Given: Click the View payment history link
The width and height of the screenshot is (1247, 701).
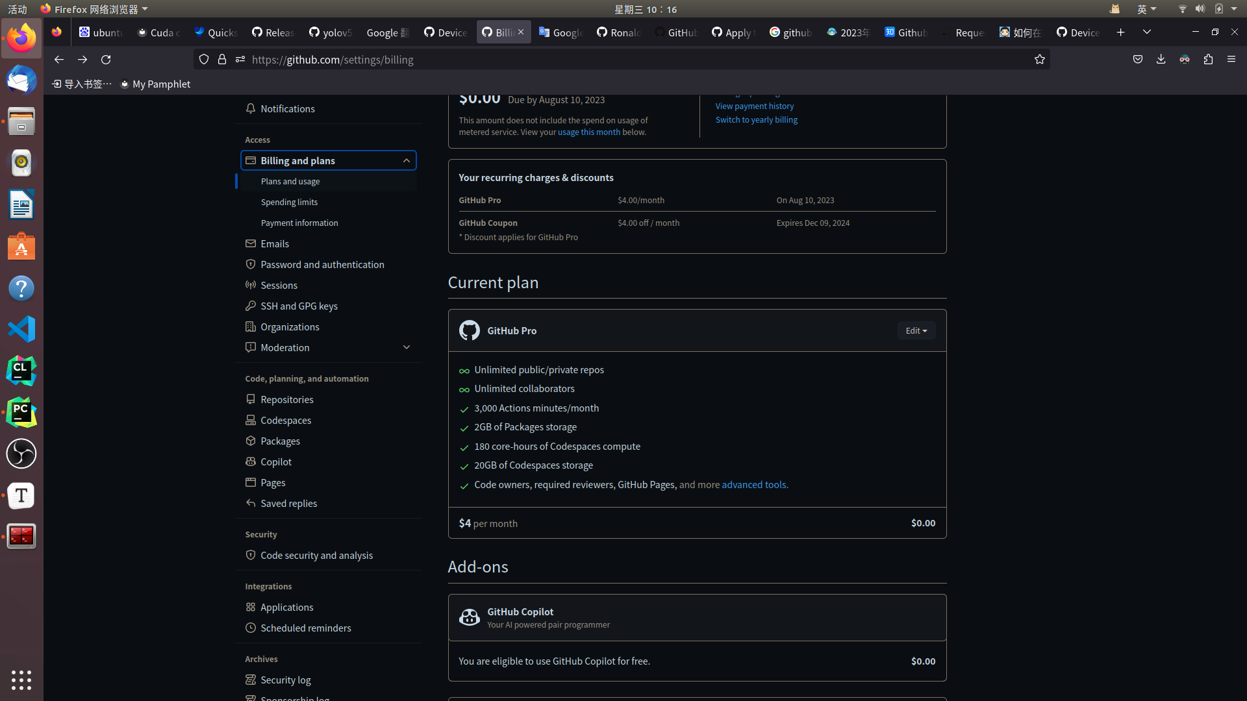Looking at the screenshot, I should 754,106.
